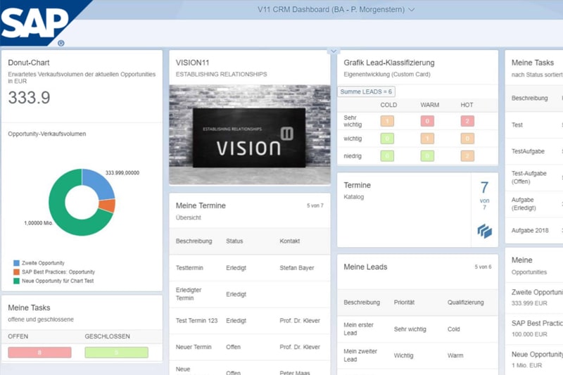The height and width of the screenshot is (375, 563).
Task: Click the SAP logo
Action: pos(34,23)
